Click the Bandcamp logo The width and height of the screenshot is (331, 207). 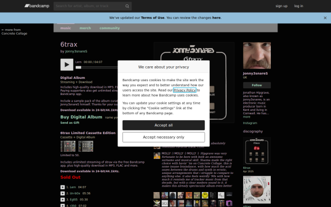click(37, 6)
